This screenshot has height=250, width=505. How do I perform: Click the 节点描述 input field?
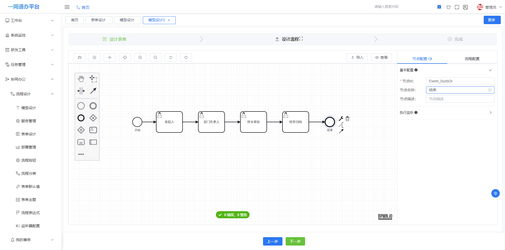click(460, 99)
